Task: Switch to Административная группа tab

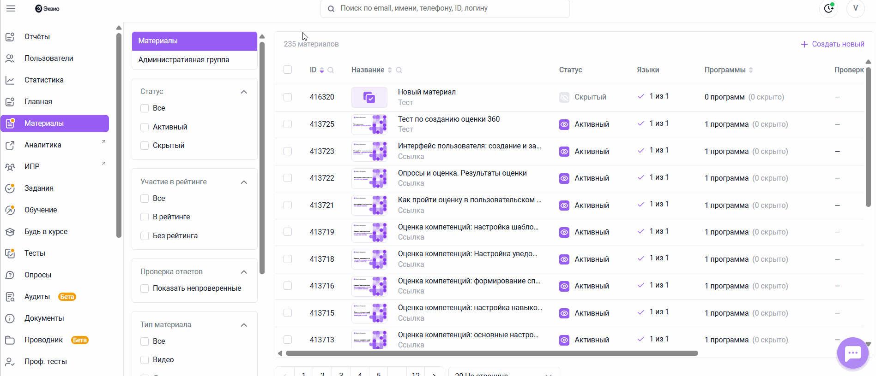Action: coord(184,60)
